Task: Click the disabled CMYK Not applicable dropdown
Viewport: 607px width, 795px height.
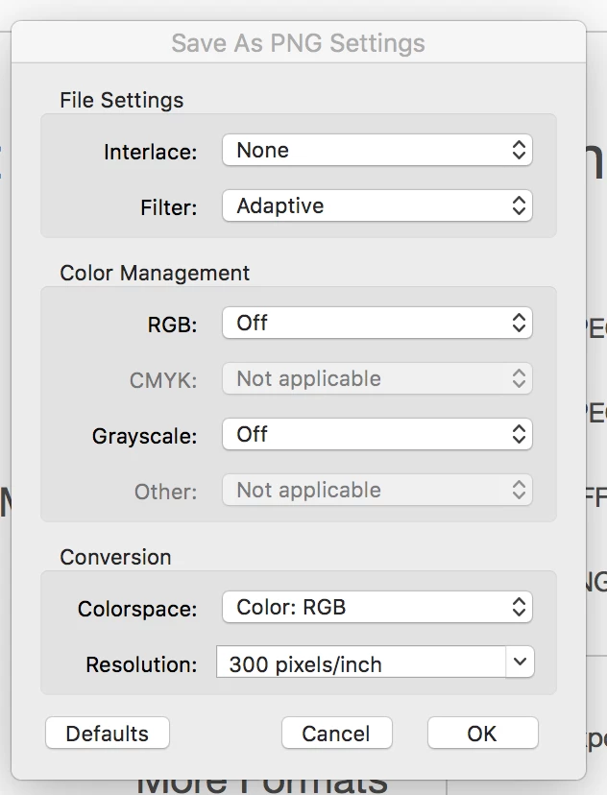Action: click(x=376, y=379)
